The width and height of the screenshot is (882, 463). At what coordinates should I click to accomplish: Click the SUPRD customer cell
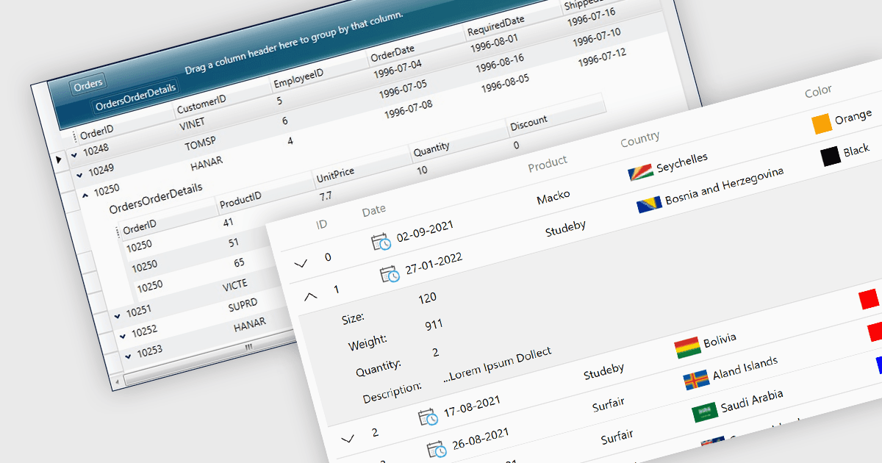point(242,305)
